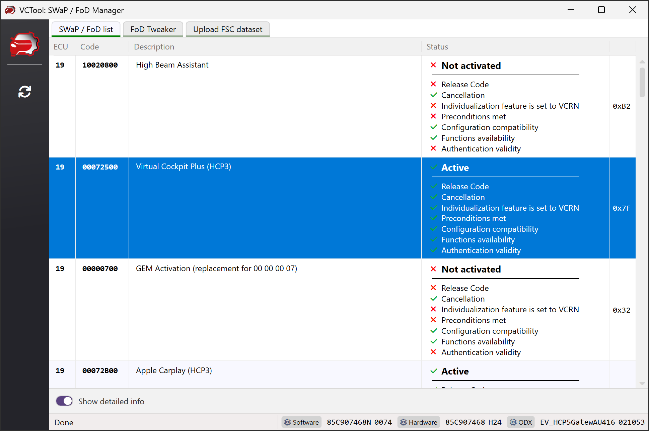649x431 pixels.
Task: Click the red VCTool car logo
Action: pos(24,44)
